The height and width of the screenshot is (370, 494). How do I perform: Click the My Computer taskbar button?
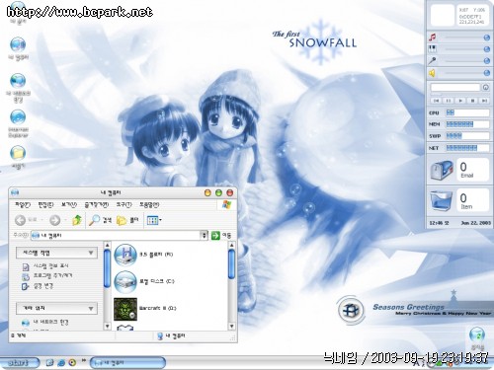click(x=127, y=363)
